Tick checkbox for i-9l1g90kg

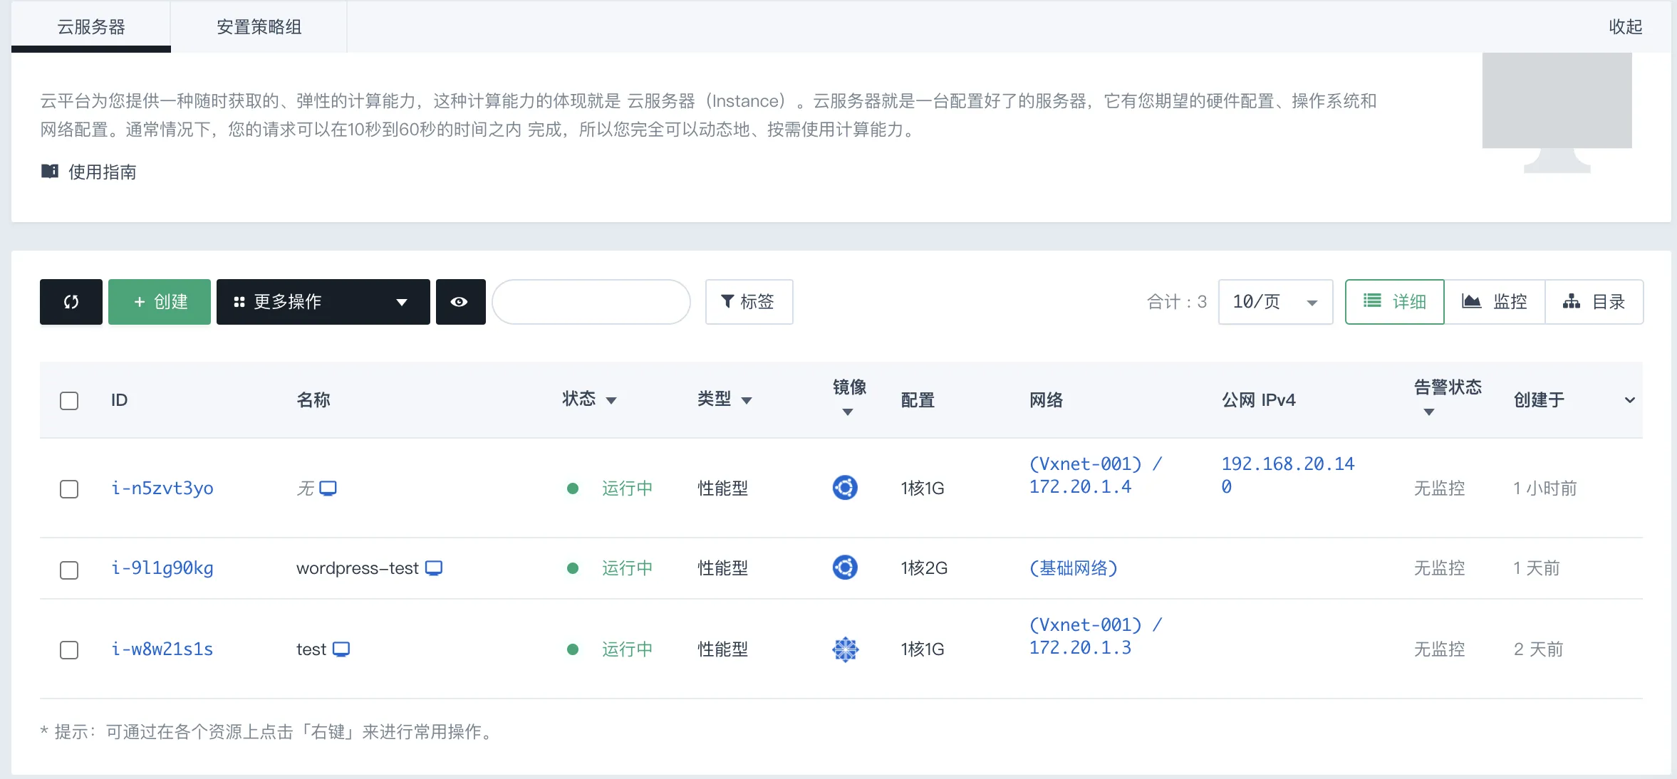coord(69,570)
